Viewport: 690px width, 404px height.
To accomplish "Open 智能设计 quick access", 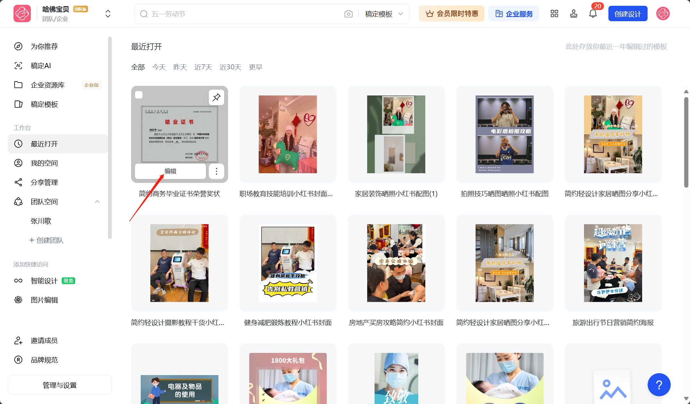I will click(x=44, y=281).
